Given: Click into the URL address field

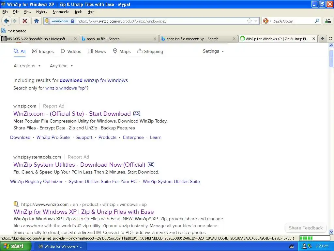Looking at the screenshot, I should [161, 21].
